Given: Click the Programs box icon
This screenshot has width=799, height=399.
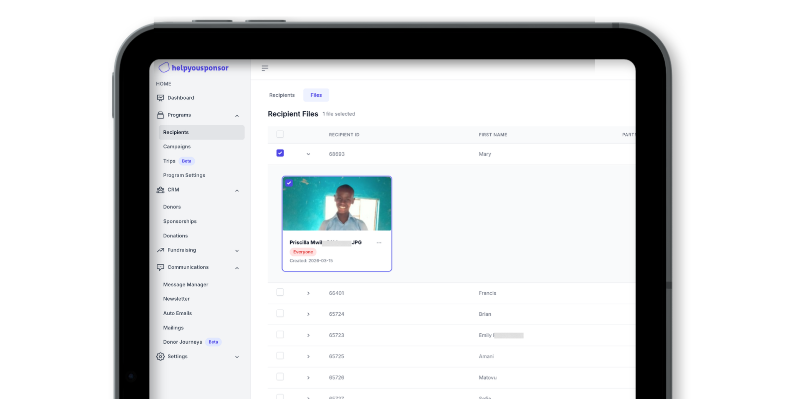Looking at the screenshot, I should point(160,115).
